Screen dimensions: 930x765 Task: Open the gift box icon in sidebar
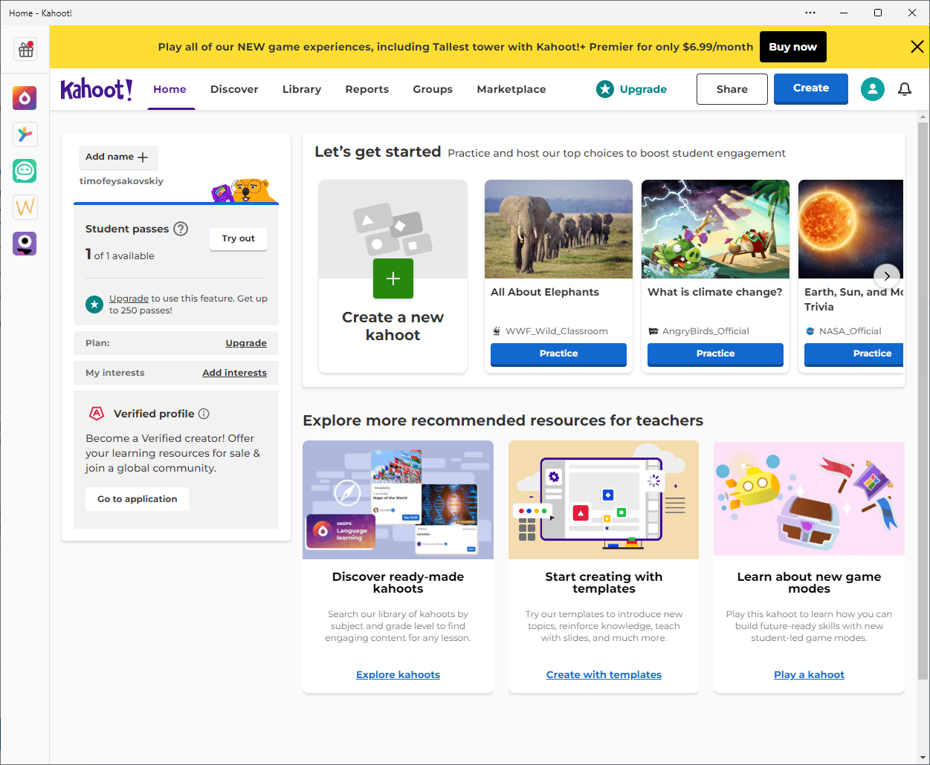(26, 50)
